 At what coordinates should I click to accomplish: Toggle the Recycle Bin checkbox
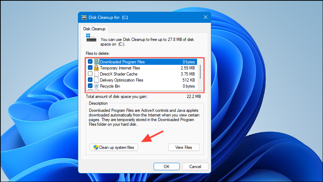[90, 85]
